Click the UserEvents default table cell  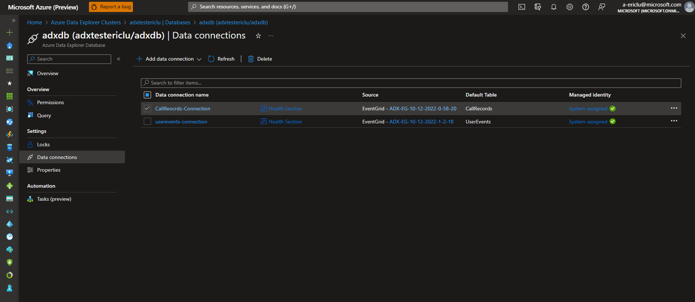point(478,121)
